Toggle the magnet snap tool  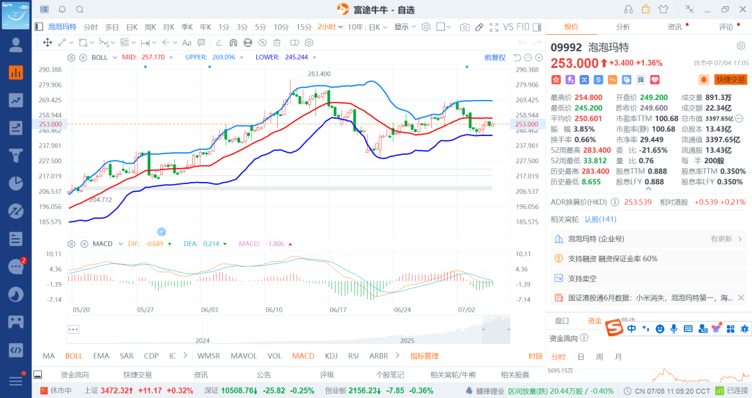[x=233, y=42]
